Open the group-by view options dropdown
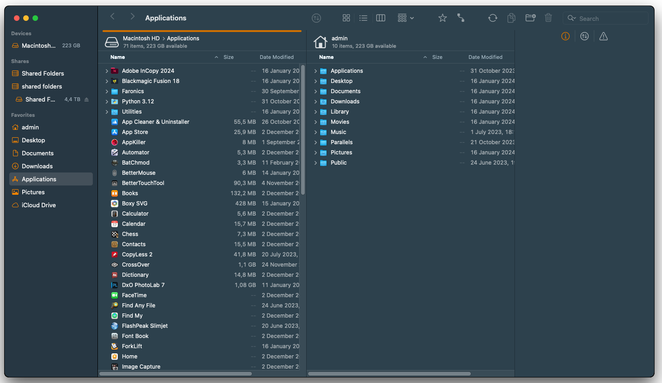Viewport: 662px width, 383px height. coord(406,18)
